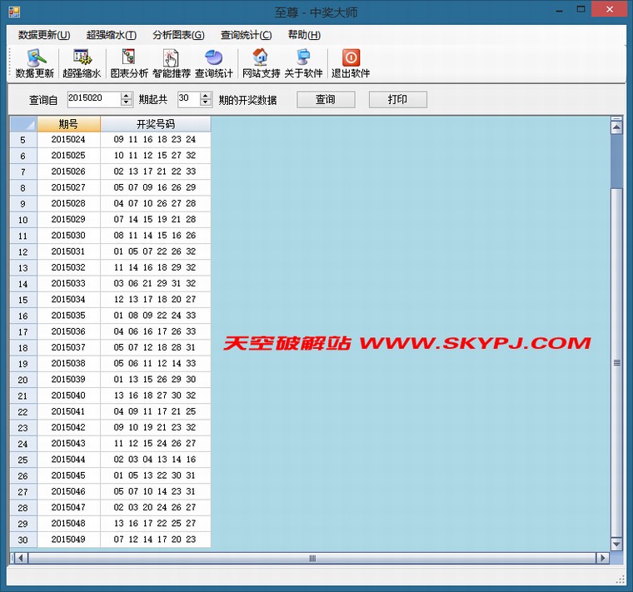Open the 帮助(H) menu

point(304,35)
